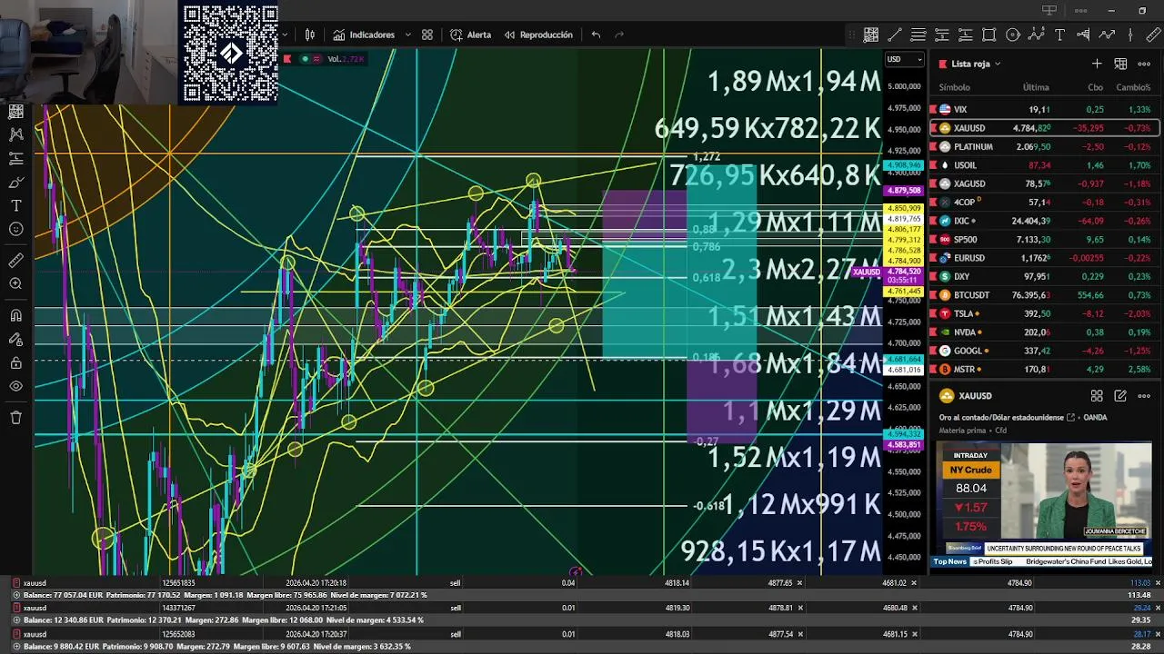Viewport: 1164px width, 654px height.
Task: Sort watchlist by Última column
Action: pos(1036,87)
